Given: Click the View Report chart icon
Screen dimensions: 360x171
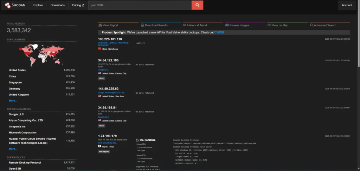Looking at the screenshot, I should [100, 25].
